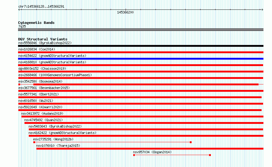Open nsv5922649 (Almarri2020) label
This screenshot has width=272, height=167.
tap(40, 107)
